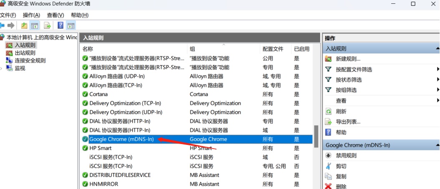This screenshot has height=189, width=440.
Task: Click 禁用规则 for Google Chrome
Action: coord(346,155)
